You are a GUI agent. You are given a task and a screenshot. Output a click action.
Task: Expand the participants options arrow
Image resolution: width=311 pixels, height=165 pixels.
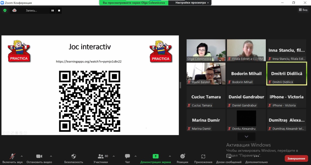[114, 156]
